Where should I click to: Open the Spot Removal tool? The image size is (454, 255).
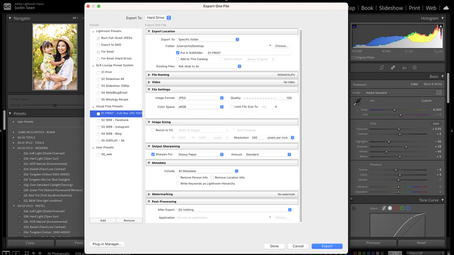coord(393,67)
